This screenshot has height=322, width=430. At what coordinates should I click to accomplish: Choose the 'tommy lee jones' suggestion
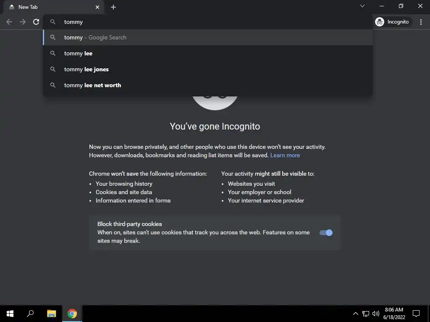(x=208, y=69)
